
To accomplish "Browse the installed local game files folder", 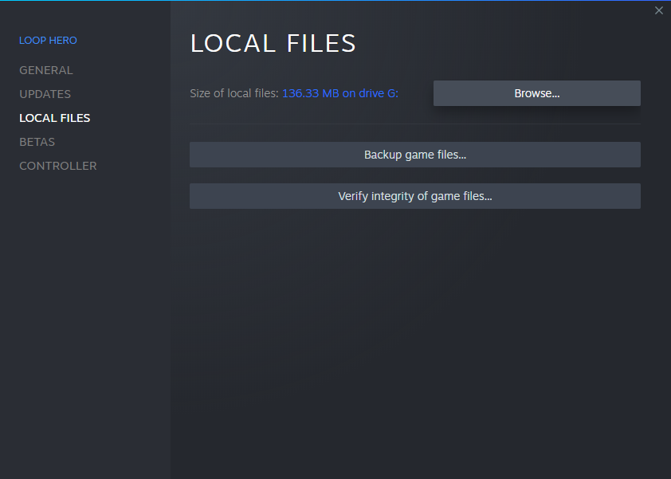I will (536, 93).
